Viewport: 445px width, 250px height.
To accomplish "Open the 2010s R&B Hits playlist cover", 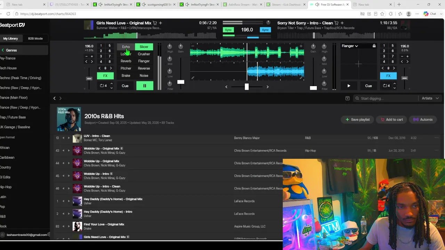I will tap(69, 119).
